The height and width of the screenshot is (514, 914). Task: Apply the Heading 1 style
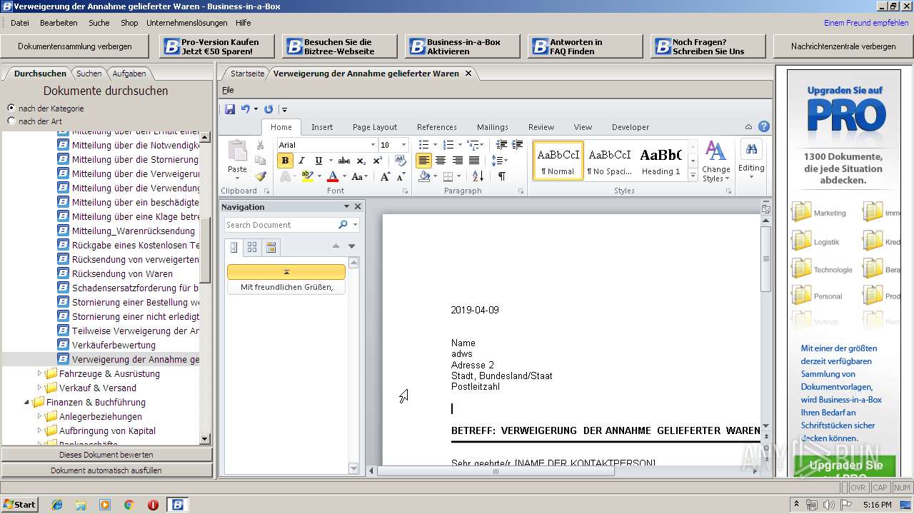point(661,160)
